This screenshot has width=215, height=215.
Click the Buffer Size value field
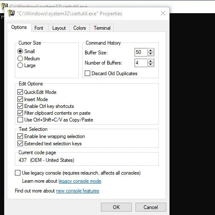click(141, 52)
